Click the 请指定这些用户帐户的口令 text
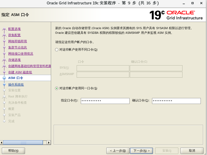The width and height of the screenshot is (207, 155). pos(75,42)
